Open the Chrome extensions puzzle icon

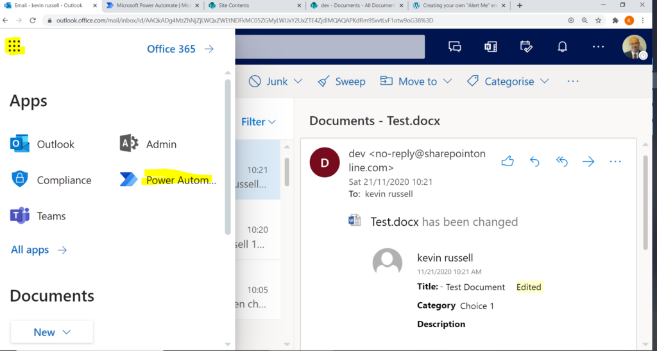click(x=615, y=20)
